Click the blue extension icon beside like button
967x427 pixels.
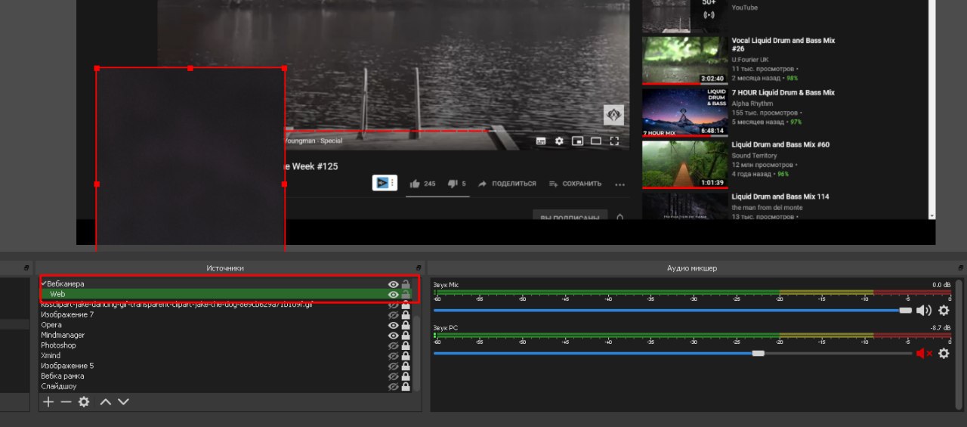point(385,183)
